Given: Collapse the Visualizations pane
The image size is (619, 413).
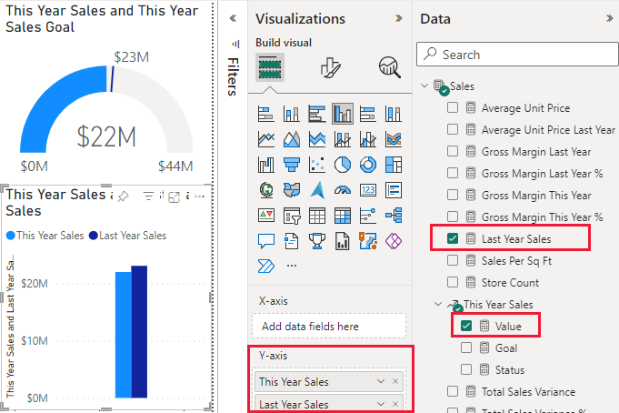Looking at the screenshot, I should click(x=398, y=19).
